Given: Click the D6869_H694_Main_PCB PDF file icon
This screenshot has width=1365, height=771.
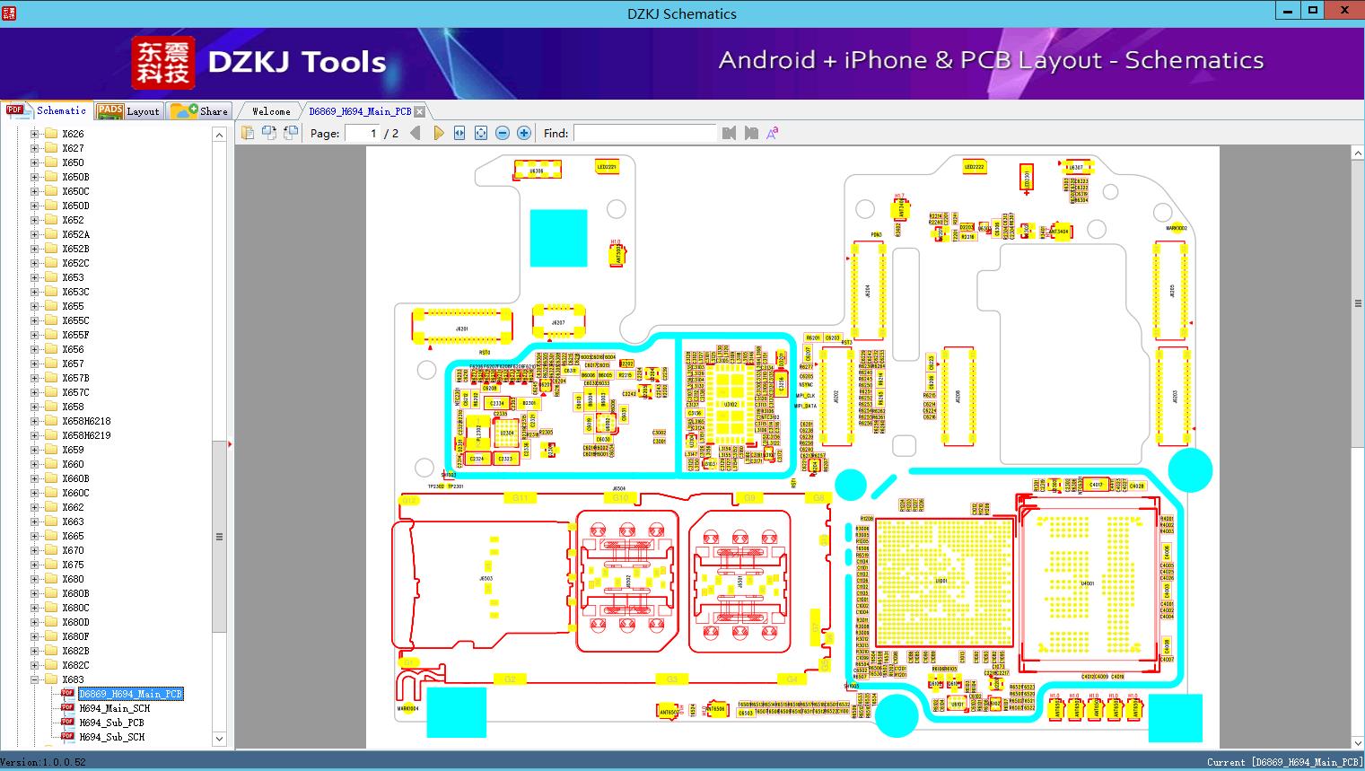Looking at the screenshot, I should coord(67,694).
